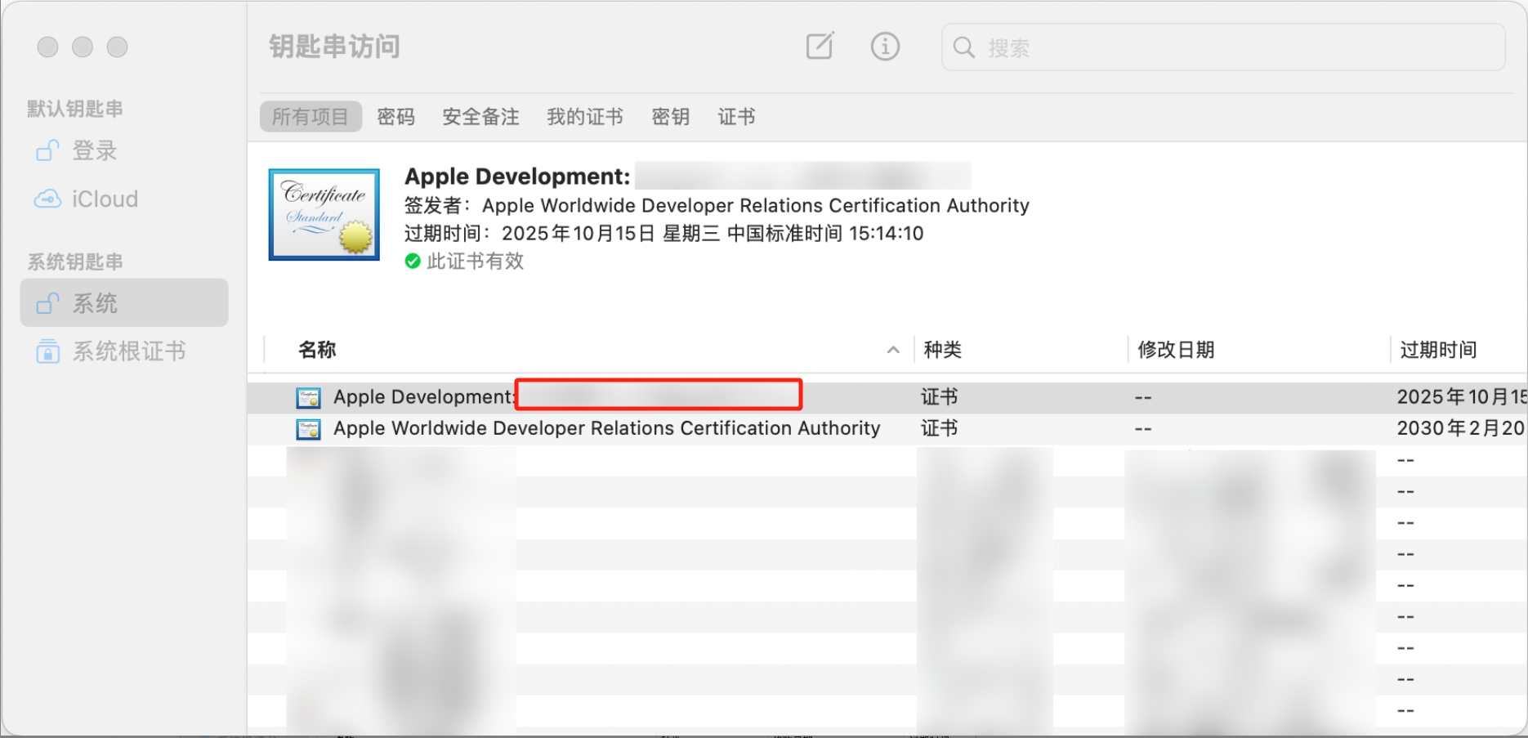Sort by the 名称 column header
The image size is (1528, 738).
tap(317, 350)
